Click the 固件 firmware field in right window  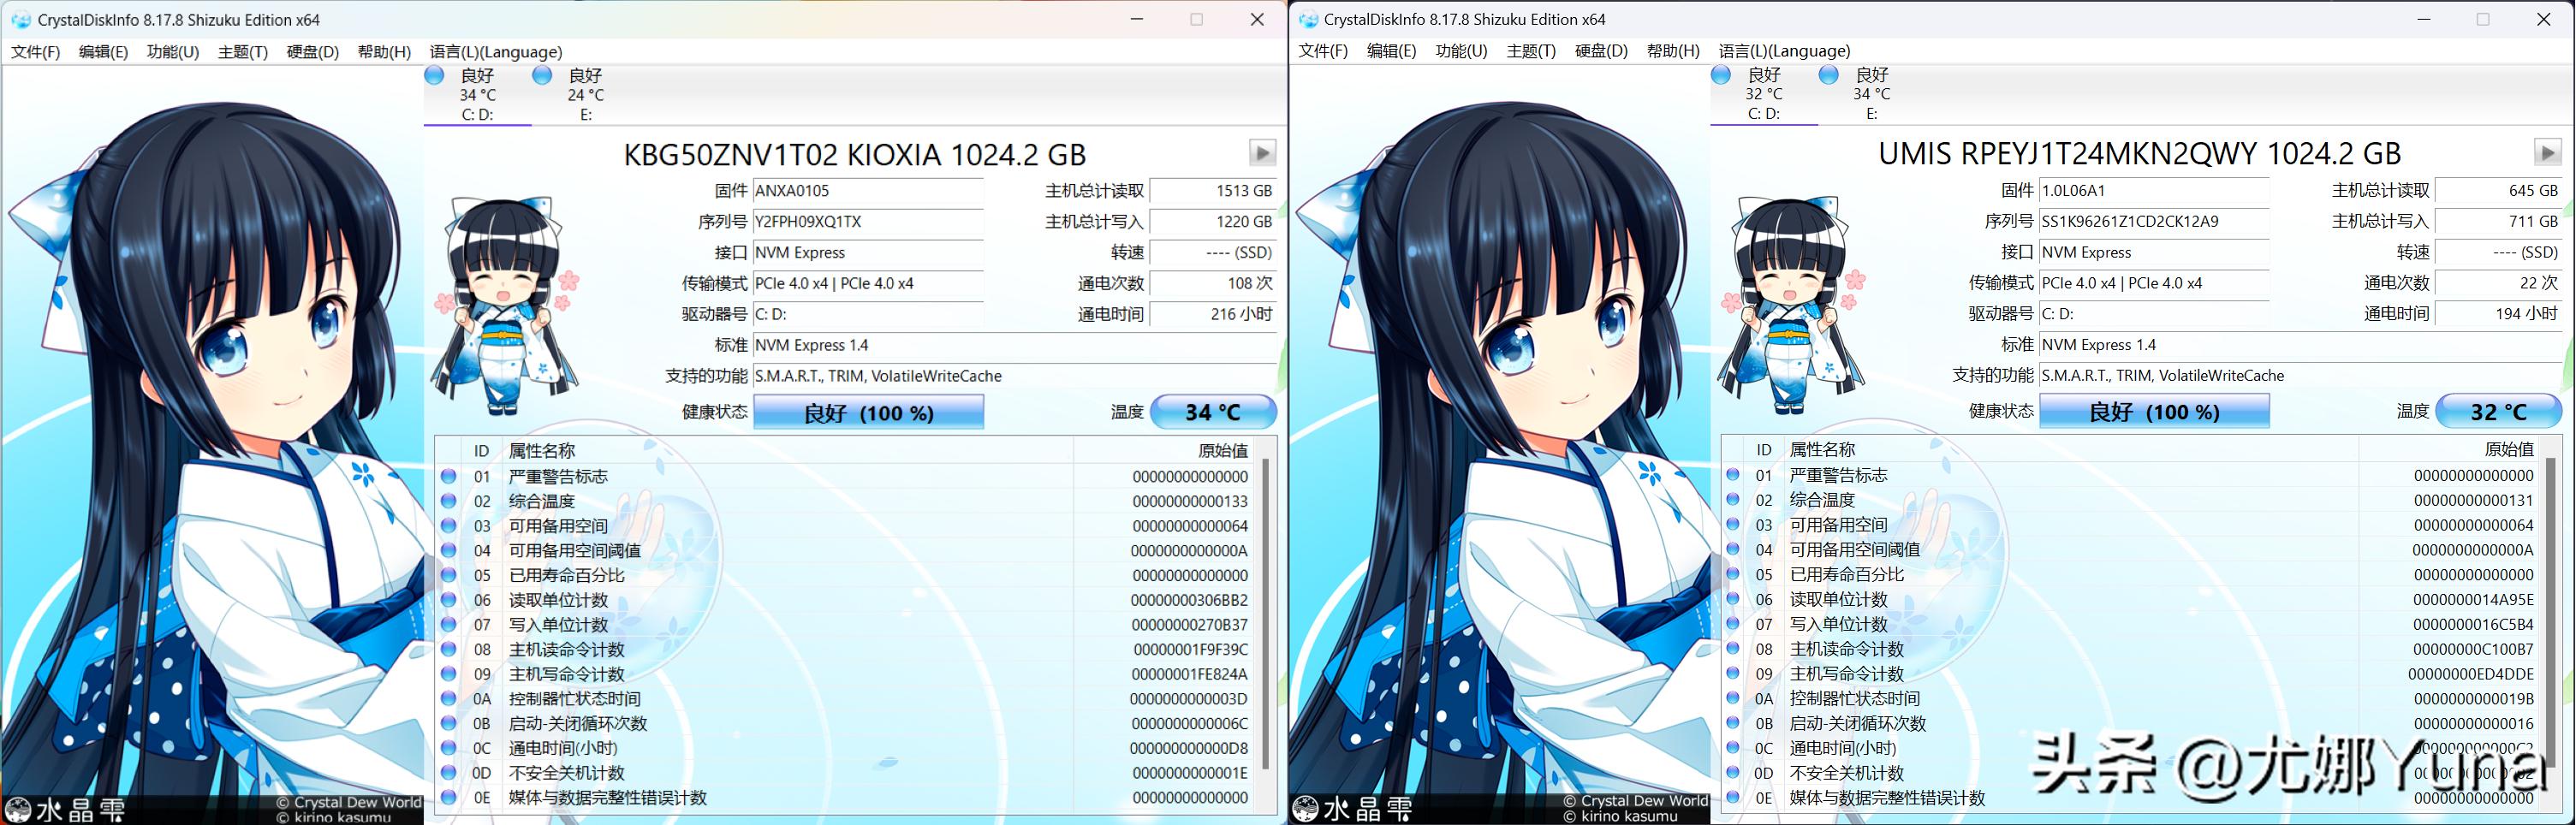[2154, 190]
